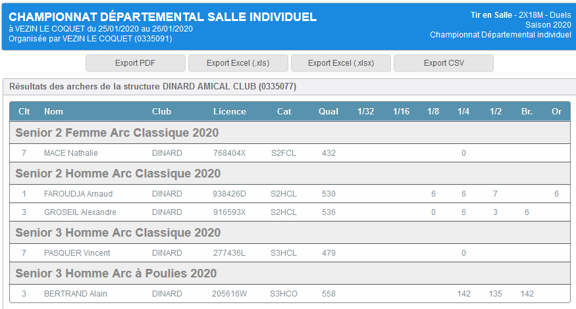The image size is (576, 309).
Task: Click licence number 938426D
Action: 229,194
